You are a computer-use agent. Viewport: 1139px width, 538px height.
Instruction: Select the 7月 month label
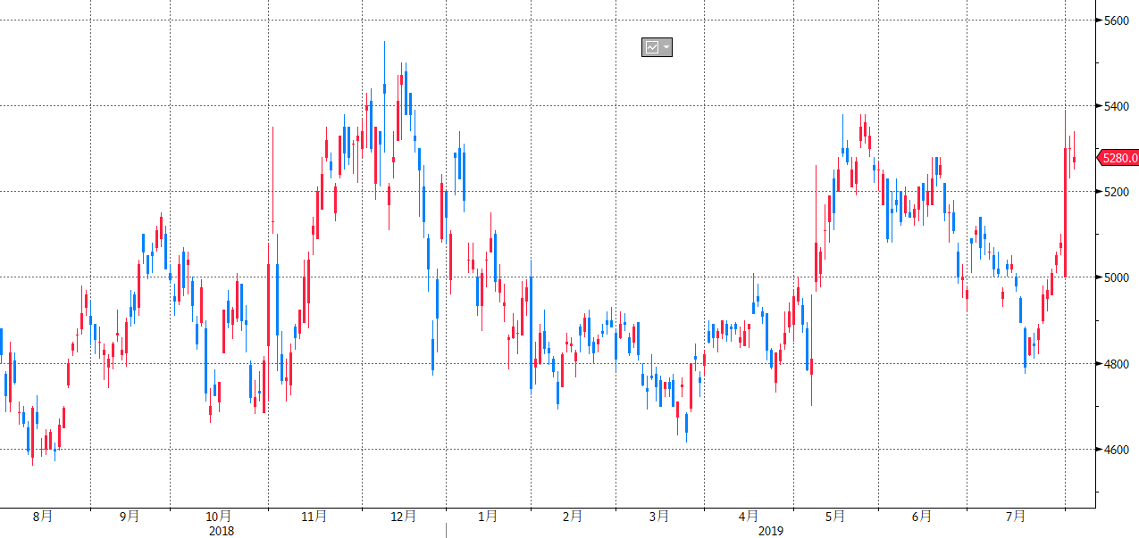[1015, 516]
